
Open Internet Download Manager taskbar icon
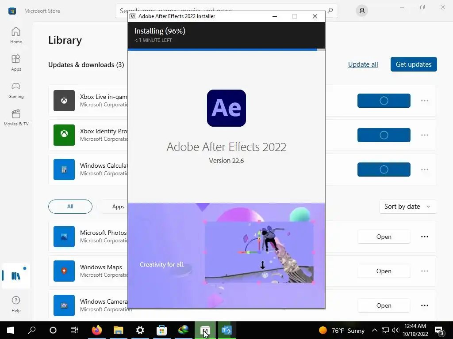coord(184,330)
